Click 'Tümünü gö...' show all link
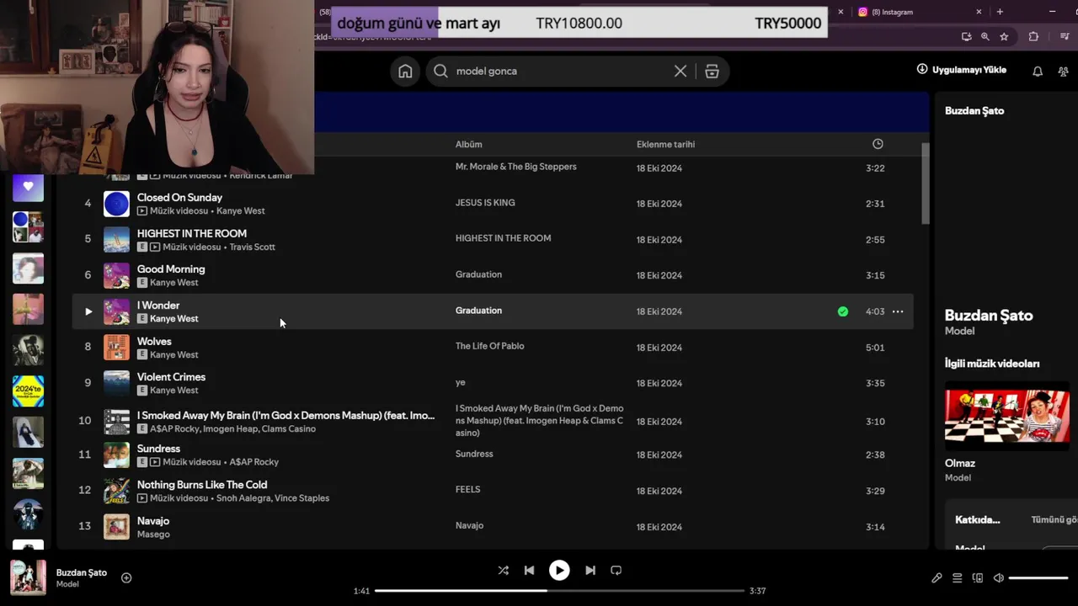 (1054, 520)
